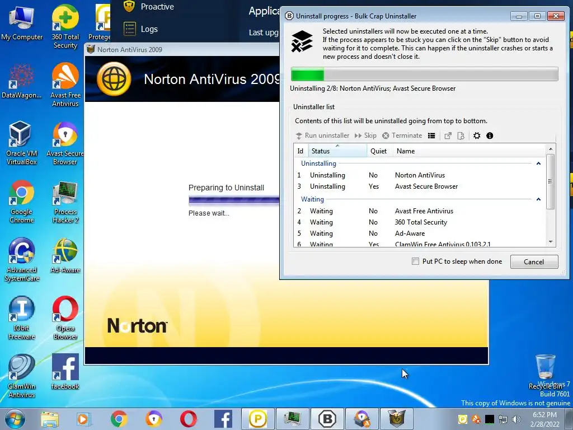The image size is (573, 430).
Task: Select the Norton AntiVirus row in list
Action: tap(420, 175)
